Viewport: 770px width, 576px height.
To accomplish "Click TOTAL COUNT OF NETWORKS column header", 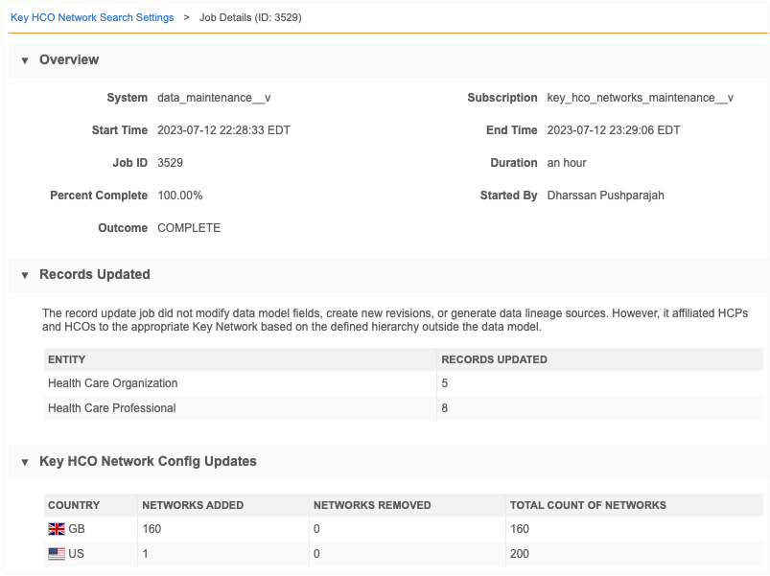I will point(588,505).
